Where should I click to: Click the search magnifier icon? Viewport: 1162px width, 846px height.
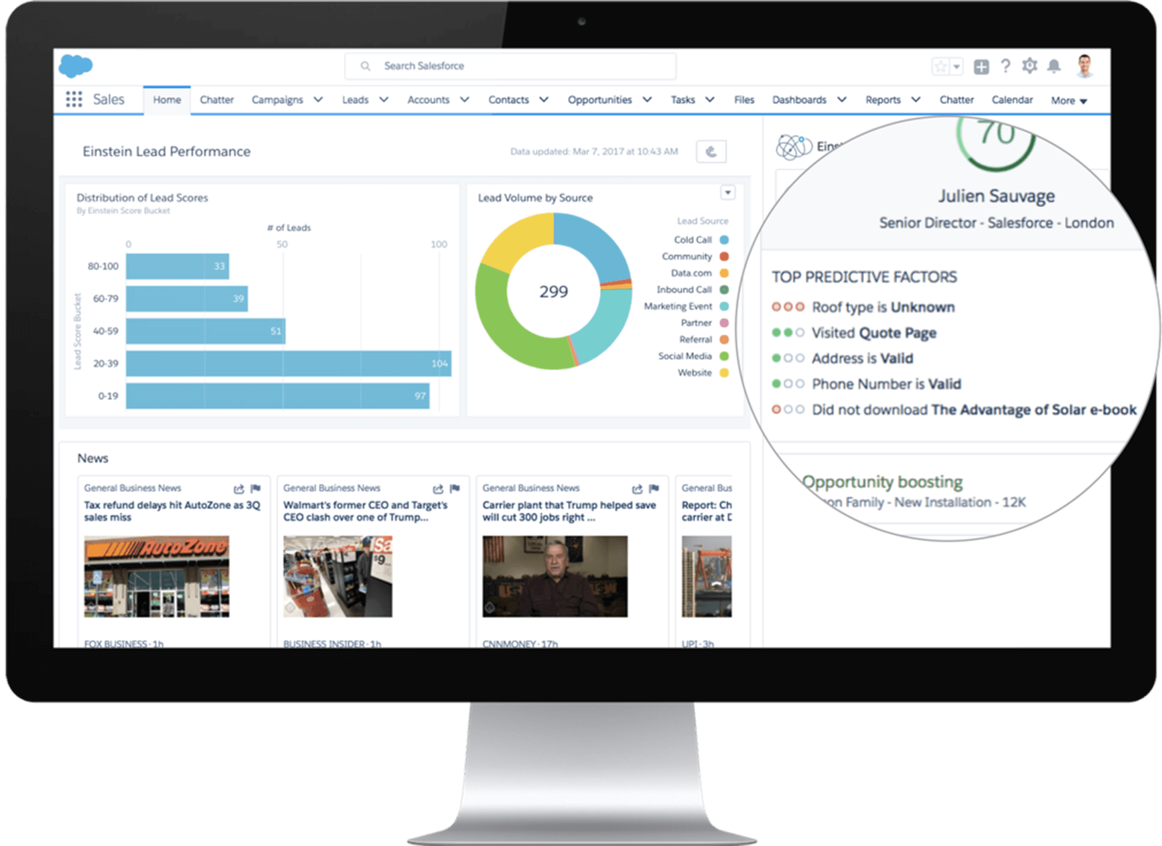click(x=365, y=66)
